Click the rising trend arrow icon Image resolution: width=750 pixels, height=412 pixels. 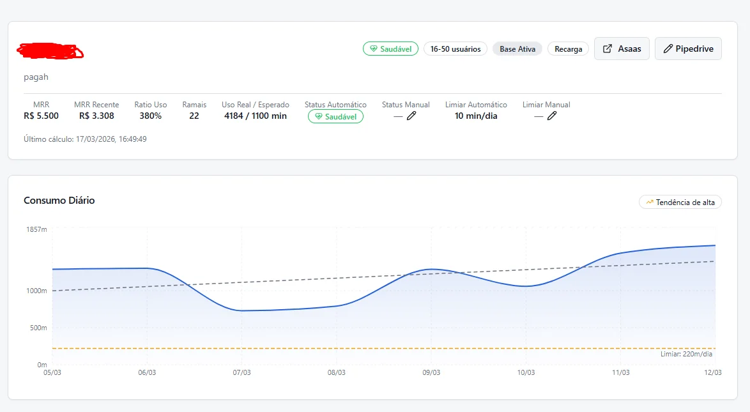(x=650, y=202)
